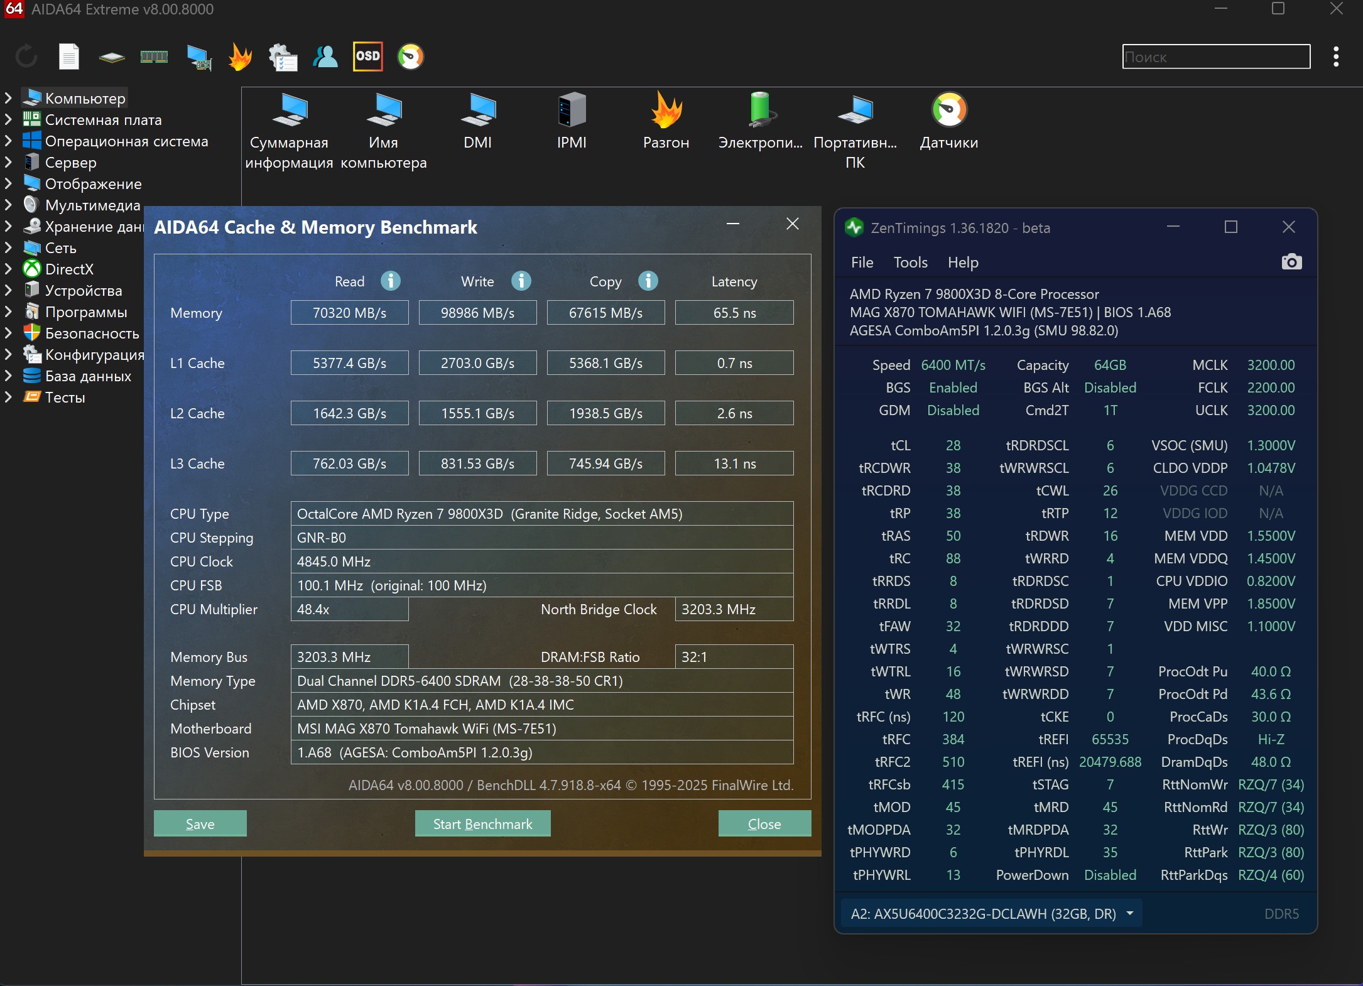Click the Save button in benchmark

point(200,823)
